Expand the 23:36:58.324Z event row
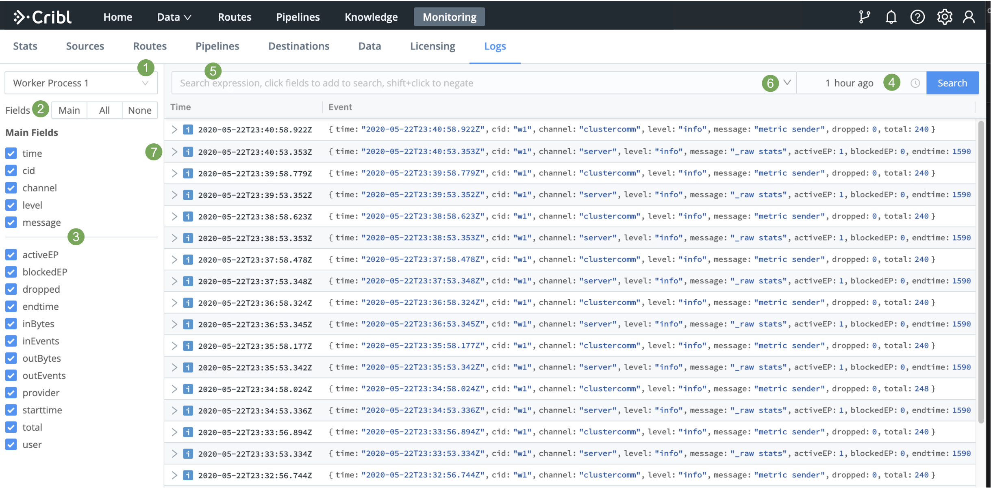 click(174, 302)
